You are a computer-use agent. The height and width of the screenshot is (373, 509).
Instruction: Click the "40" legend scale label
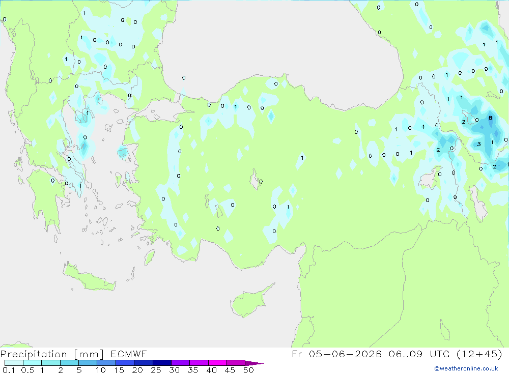[x=211, y=370]
